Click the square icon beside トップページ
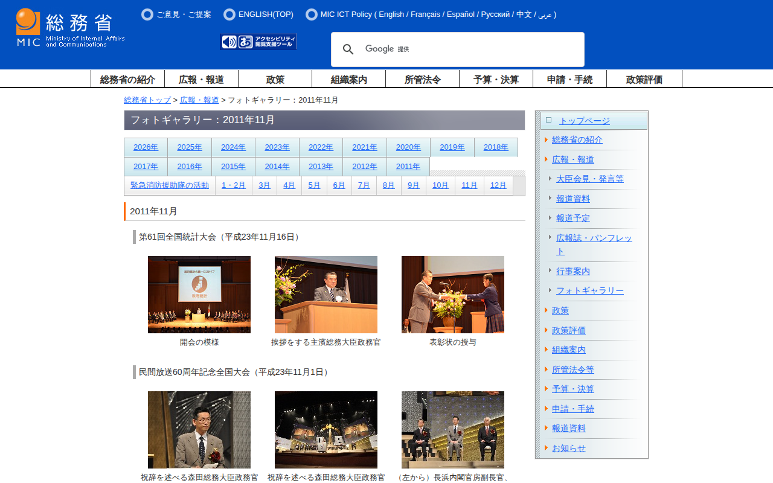The image size is (773, 483). [548, 120]
